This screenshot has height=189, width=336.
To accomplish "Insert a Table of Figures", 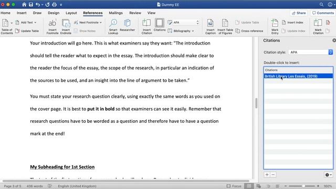I will (225, 26).
